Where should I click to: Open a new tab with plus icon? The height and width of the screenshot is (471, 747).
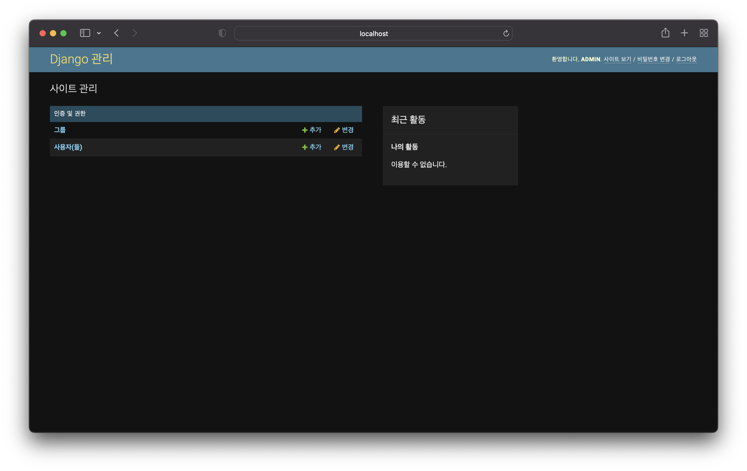tap(684, 33)
